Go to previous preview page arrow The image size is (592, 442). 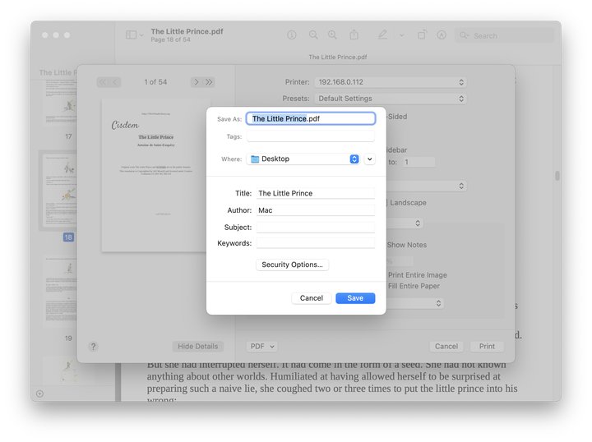[x=116, y=82]
